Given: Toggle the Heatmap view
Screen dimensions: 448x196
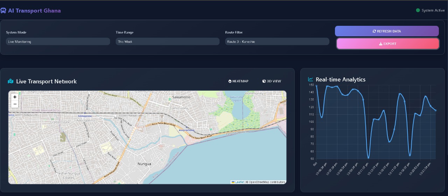Looking at the screenshot, I should pos(238,81).
